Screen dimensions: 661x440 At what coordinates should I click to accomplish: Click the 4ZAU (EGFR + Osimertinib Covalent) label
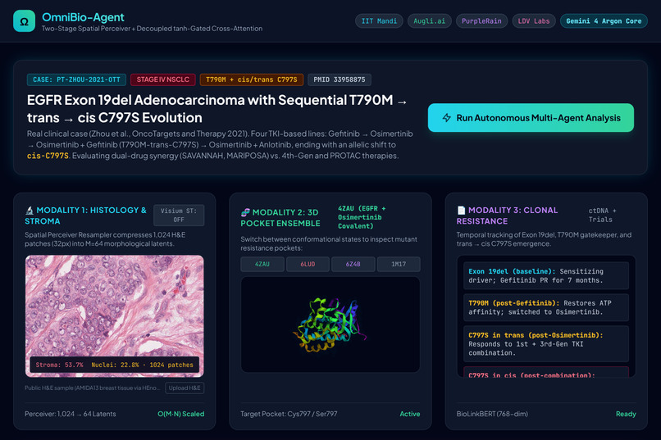coord(362,217)
